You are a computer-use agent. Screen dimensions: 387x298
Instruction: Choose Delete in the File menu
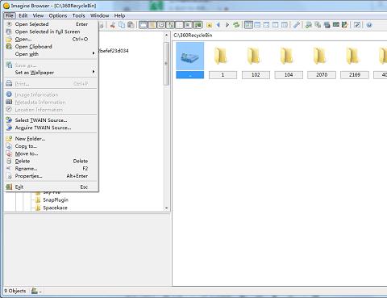pyautogui.click(x=51, y=161)
